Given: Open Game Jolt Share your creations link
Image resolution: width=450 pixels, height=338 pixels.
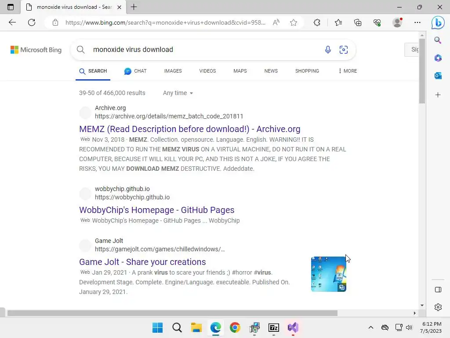Looking at the screenshot, I should [142, 262].
